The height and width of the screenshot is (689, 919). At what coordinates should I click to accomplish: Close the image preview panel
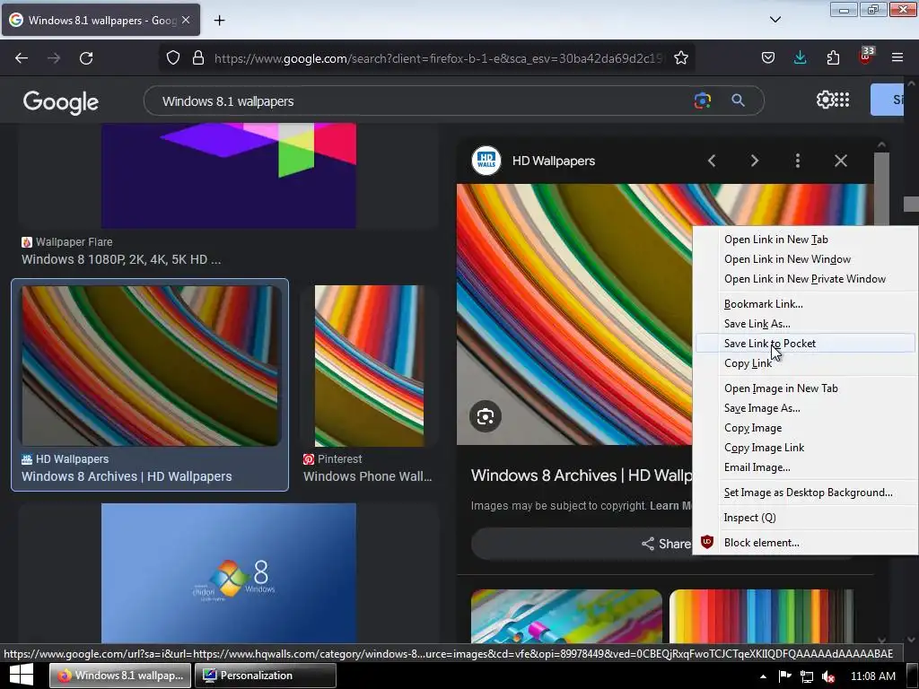coord(840,161)
